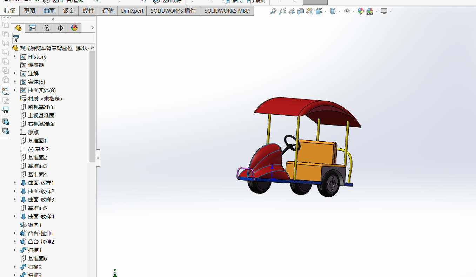
Task: Select the 凸台-拉伸2 feature
Action: click(x=37, y=242)
